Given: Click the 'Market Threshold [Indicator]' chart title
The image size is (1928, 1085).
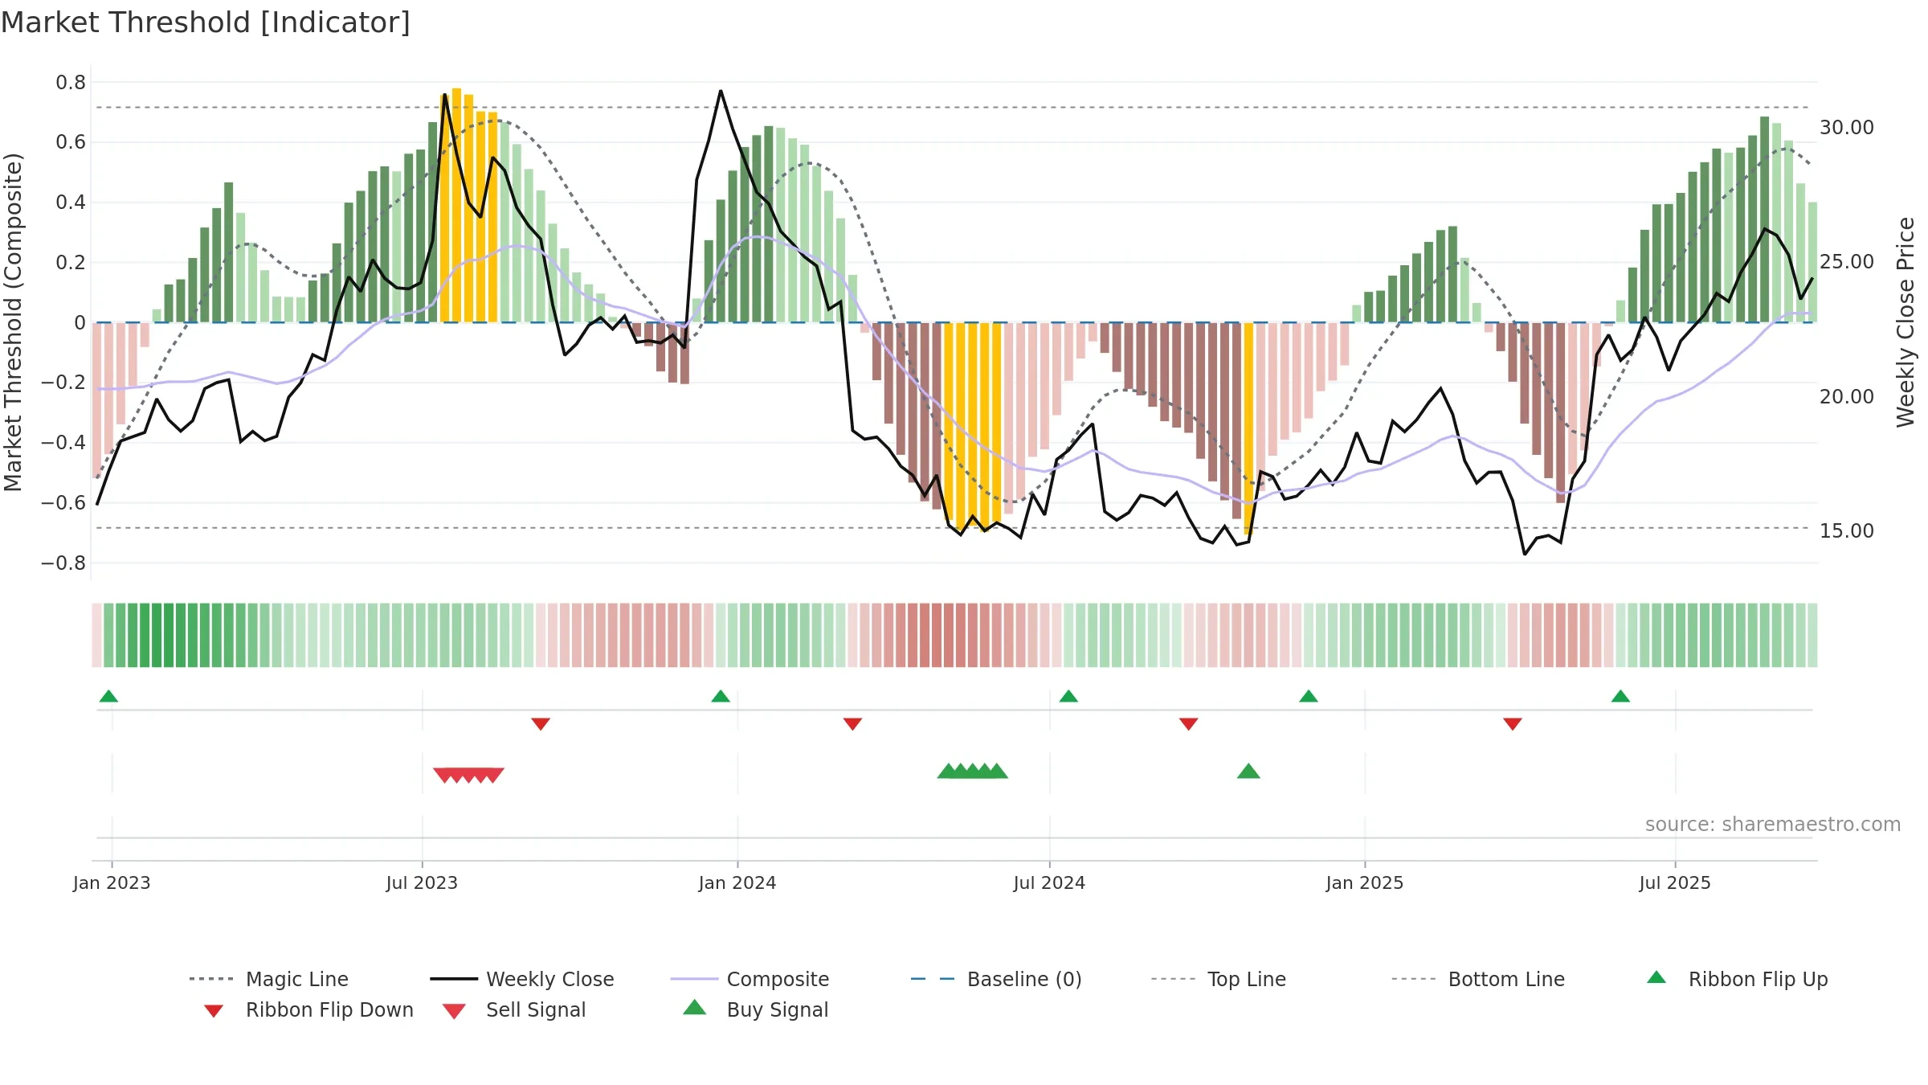Looking at the screenshot, I should point(206,23).
